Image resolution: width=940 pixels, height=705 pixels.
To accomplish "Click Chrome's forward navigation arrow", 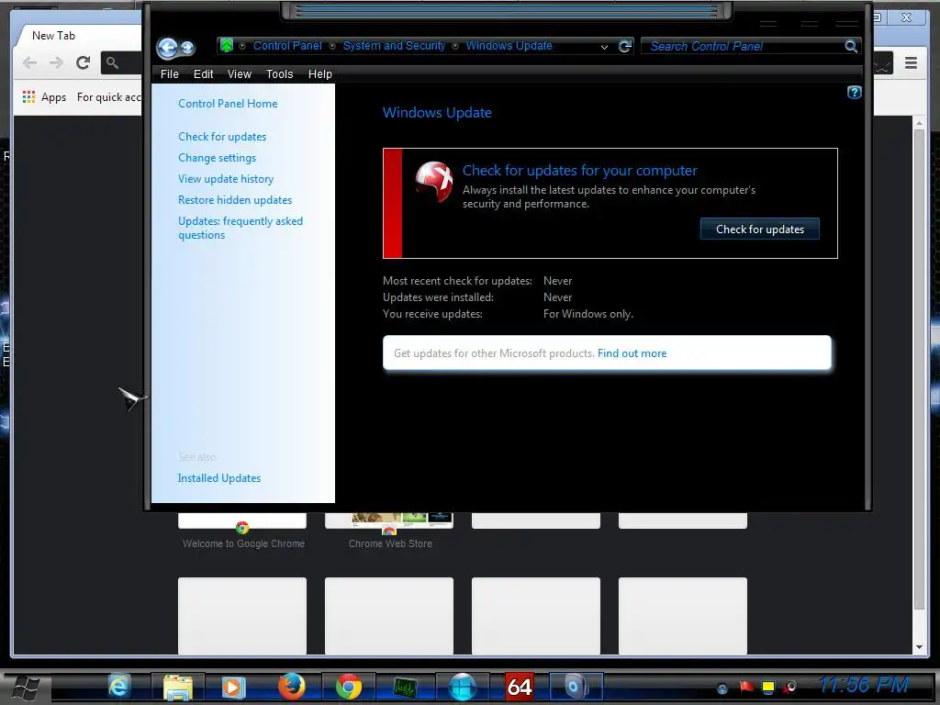I will 56,62.
